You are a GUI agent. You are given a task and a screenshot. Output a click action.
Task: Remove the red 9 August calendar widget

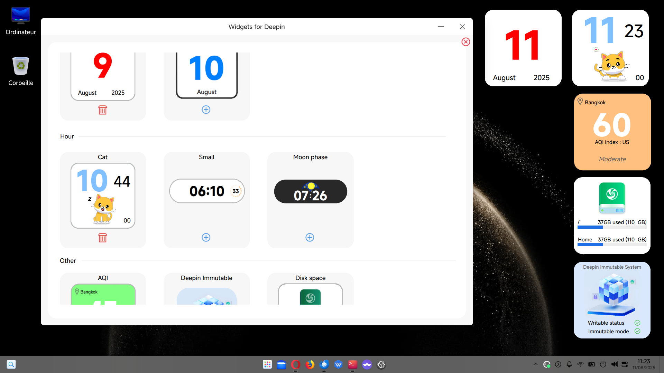point(102,110)
